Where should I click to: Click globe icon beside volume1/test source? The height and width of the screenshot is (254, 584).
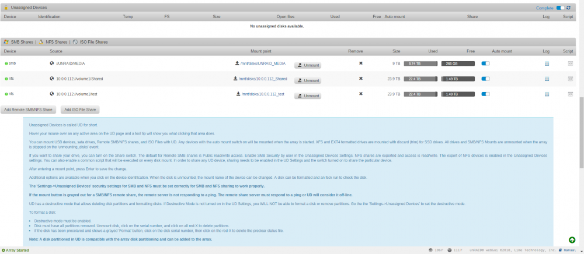pos(52,94)
